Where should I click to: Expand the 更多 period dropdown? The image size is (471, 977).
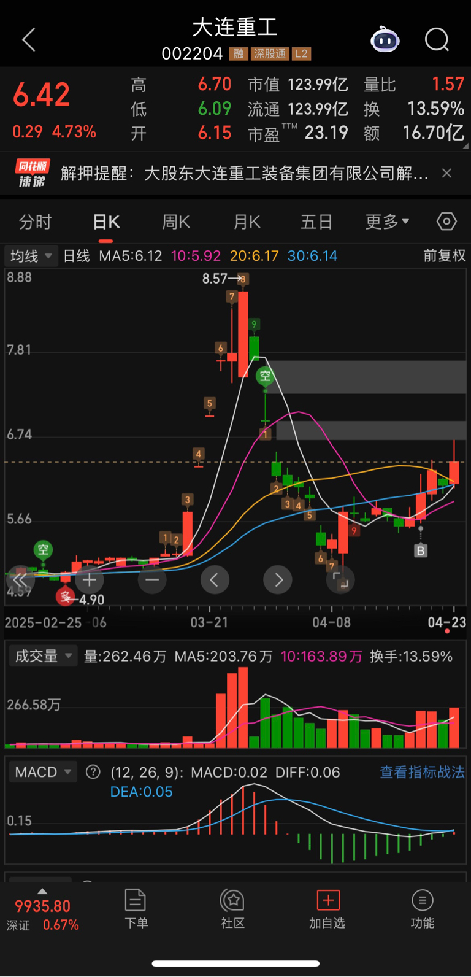(x=387, y=222)
